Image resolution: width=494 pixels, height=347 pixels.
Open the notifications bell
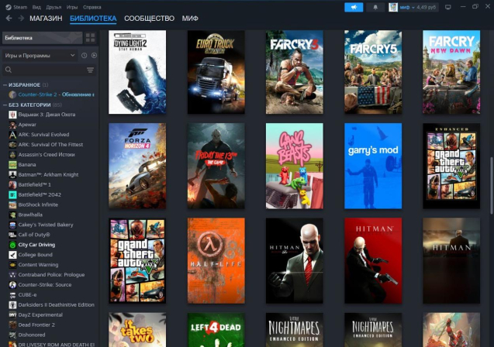click(375, 7)
